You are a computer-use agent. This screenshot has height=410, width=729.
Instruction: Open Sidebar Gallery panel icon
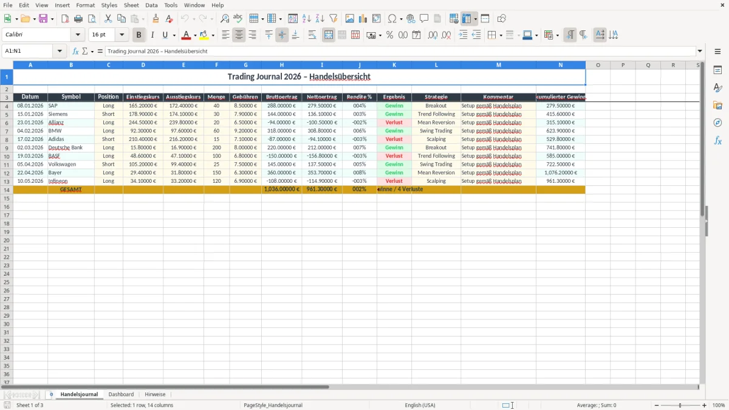click(717, 106)
